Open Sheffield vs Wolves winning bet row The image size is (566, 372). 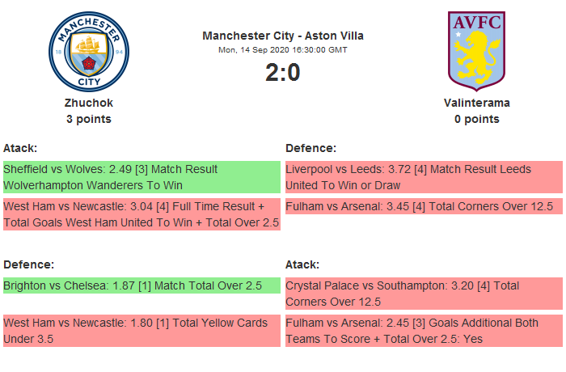tap(141, 177)
